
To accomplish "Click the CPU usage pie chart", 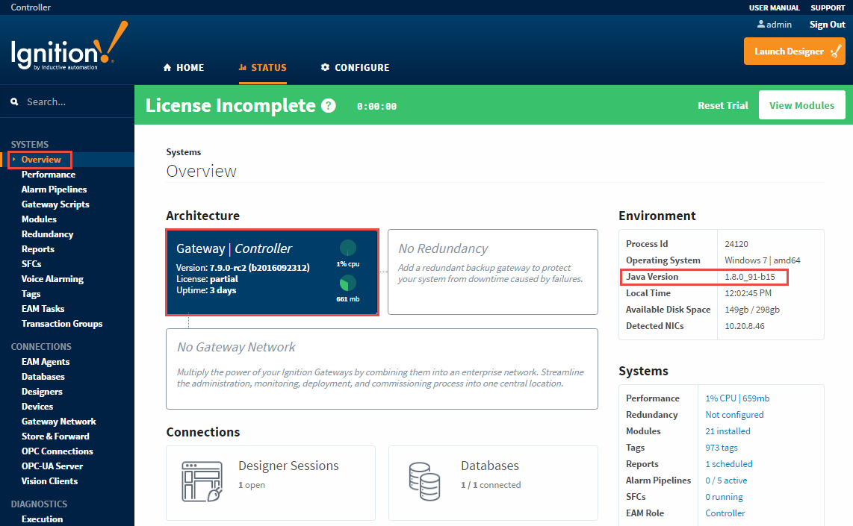I will 347,248.
